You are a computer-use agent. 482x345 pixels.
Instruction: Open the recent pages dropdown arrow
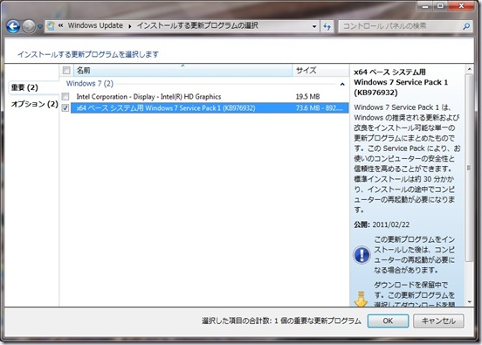(40, 27)
